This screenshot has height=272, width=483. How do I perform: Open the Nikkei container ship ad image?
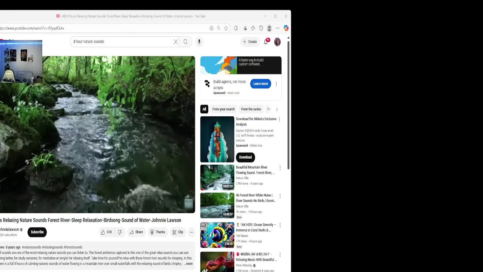click(217, 139)
